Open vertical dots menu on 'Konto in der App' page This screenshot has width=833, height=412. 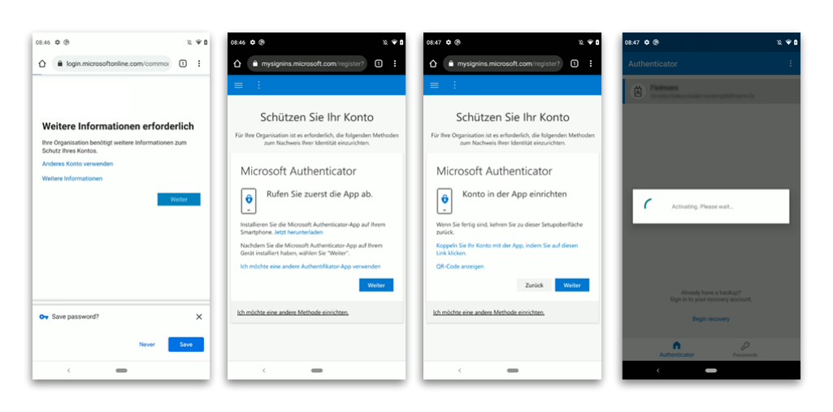454,85
